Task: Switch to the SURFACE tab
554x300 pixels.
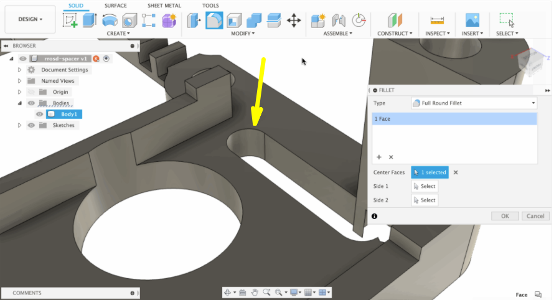Action: point(116,6)
